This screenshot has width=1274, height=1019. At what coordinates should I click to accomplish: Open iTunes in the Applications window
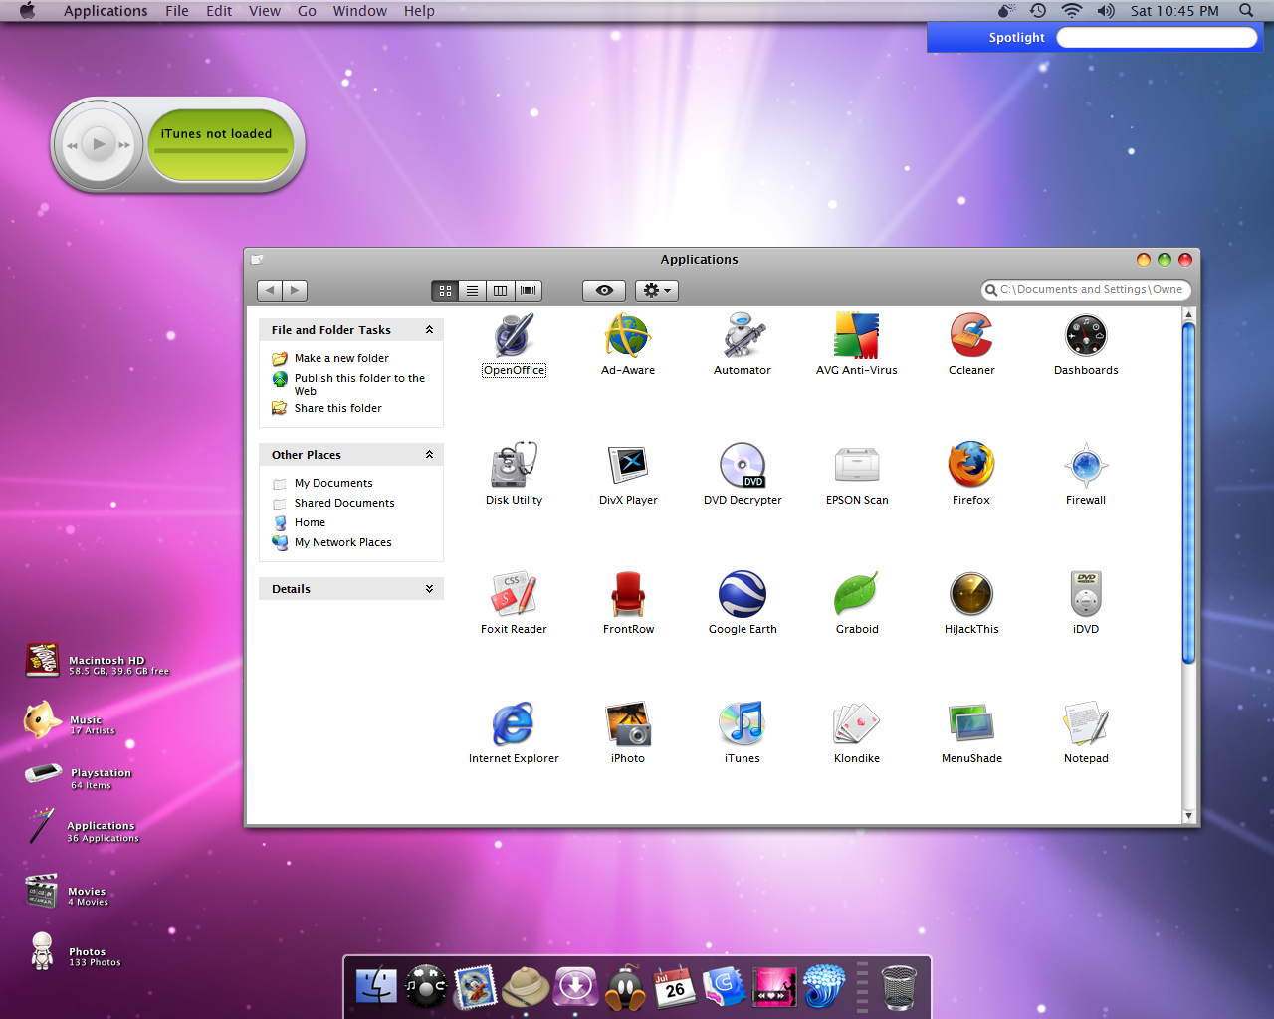coord(743,724)
